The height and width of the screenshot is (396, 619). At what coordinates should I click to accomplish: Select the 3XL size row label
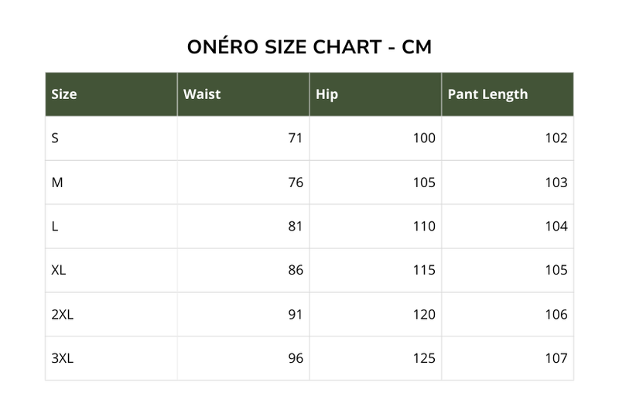click(x=62, y=359)
